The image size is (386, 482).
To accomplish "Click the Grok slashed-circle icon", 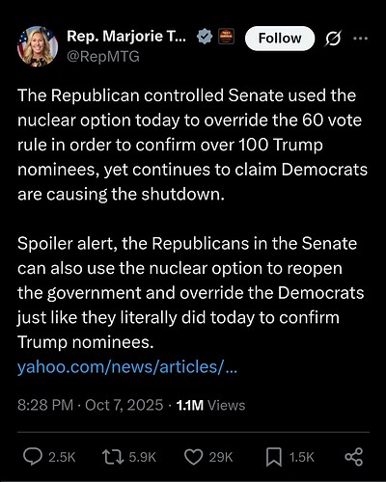I will 333,39.
